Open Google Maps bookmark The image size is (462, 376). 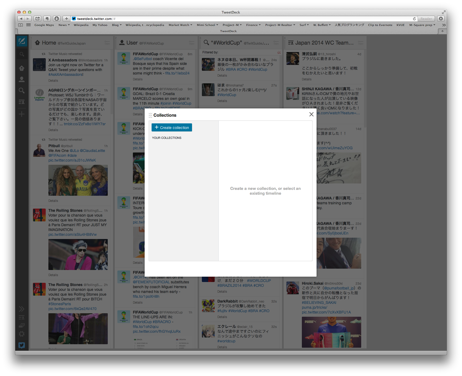(44, 25)
